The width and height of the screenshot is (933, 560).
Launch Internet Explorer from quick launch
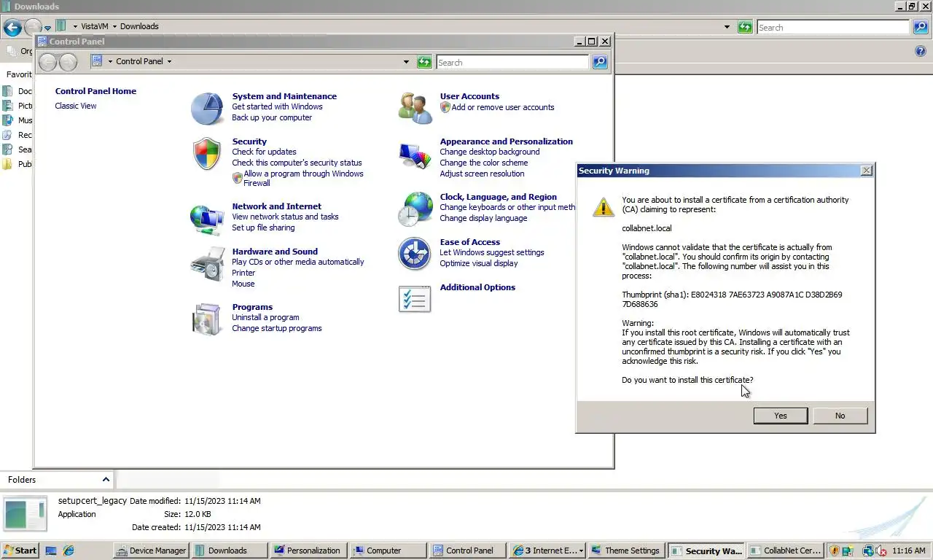[69, 551]
